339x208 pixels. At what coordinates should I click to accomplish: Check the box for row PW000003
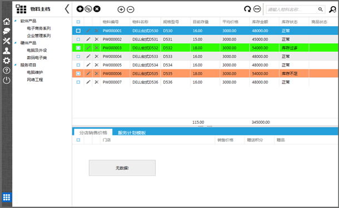(78, 48)
